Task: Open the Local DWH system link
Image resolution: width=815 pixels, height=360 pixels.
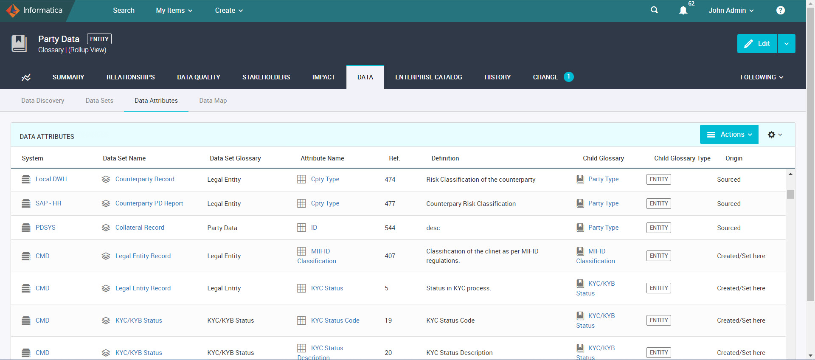Action: coord(51,179)
